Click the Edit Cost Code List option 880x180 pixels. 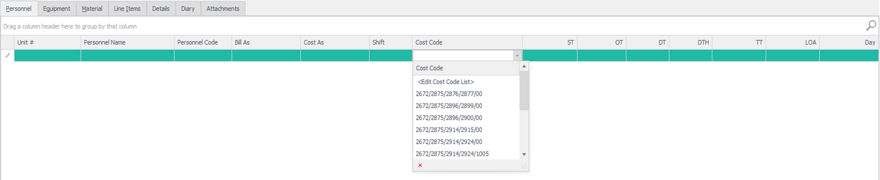tap(446, 82)
